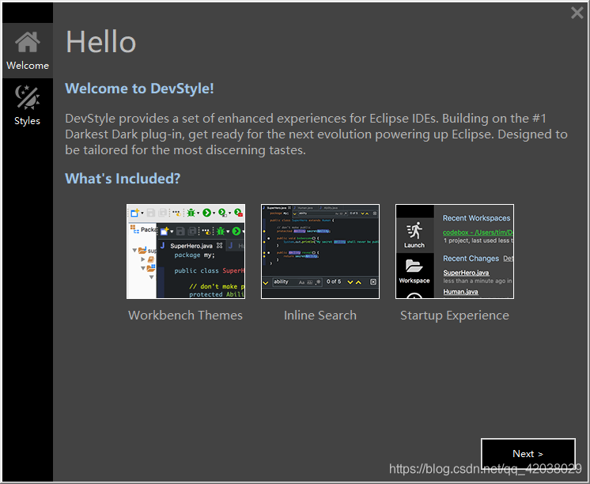Open the Workbench Themes preview thumbnail
The height and width of the screenshot is (484, 590).
coord(186,251)
